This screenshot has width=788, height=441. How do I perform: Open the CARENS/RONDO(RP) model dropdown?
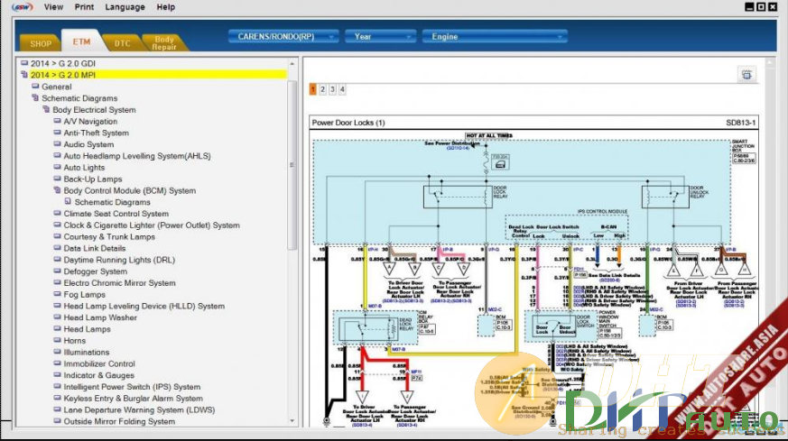pos(283,37)
